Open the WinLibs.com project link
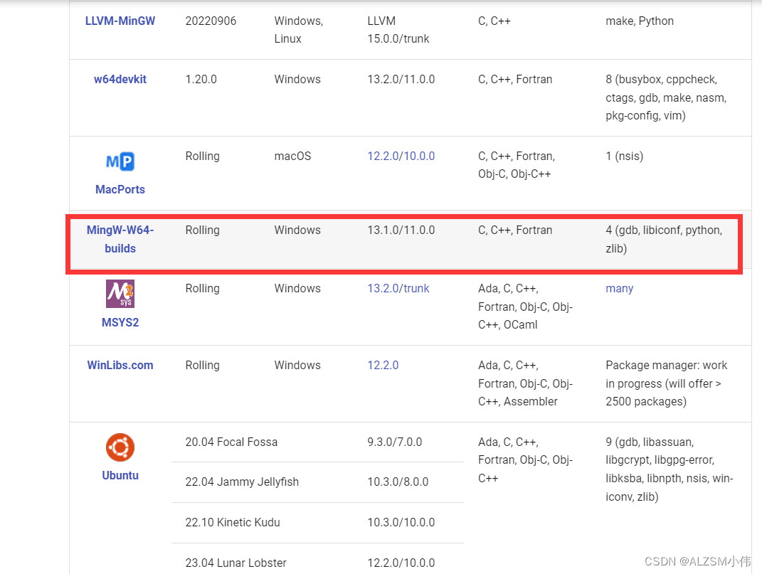 (x=120, y=365)
